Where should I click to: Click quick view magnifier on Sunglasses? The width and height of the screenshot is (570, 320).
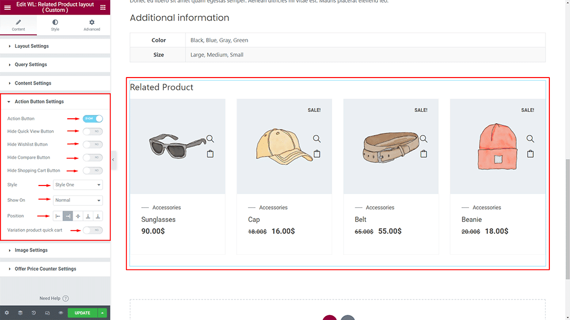[210, 139]
